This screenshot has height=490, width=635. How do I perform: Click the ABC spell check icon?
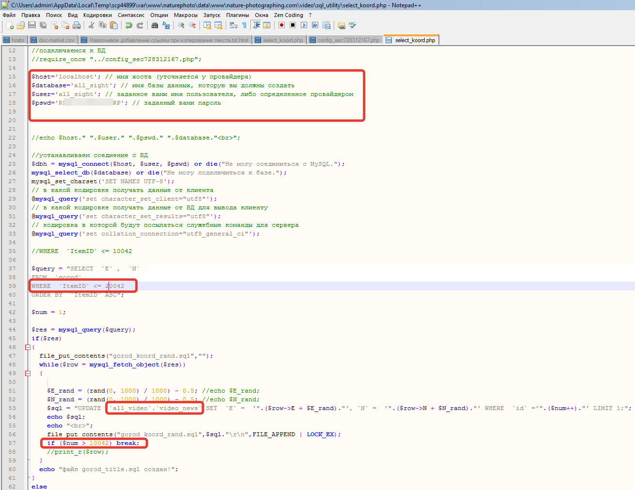point(352,25)
